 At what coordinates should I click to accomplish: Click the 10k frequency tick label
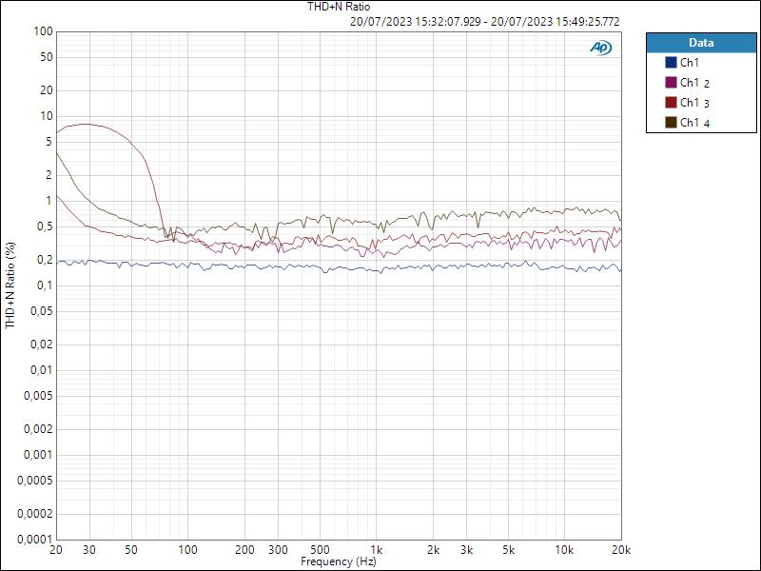point(564,550)
